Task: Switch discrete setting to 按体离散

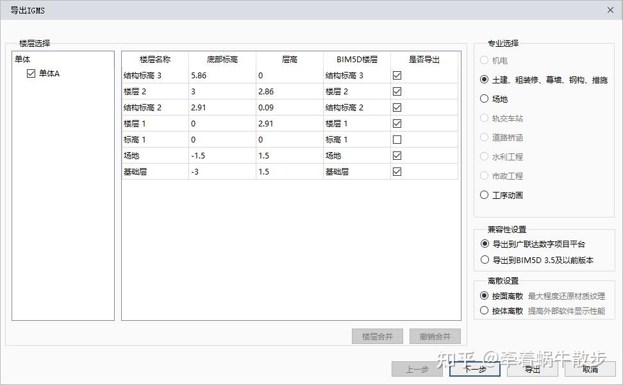Action: 484,311
